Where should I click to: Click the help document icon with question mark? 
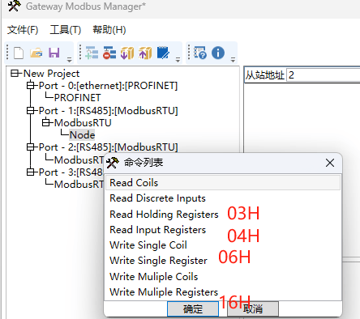[x=200, y=53]
